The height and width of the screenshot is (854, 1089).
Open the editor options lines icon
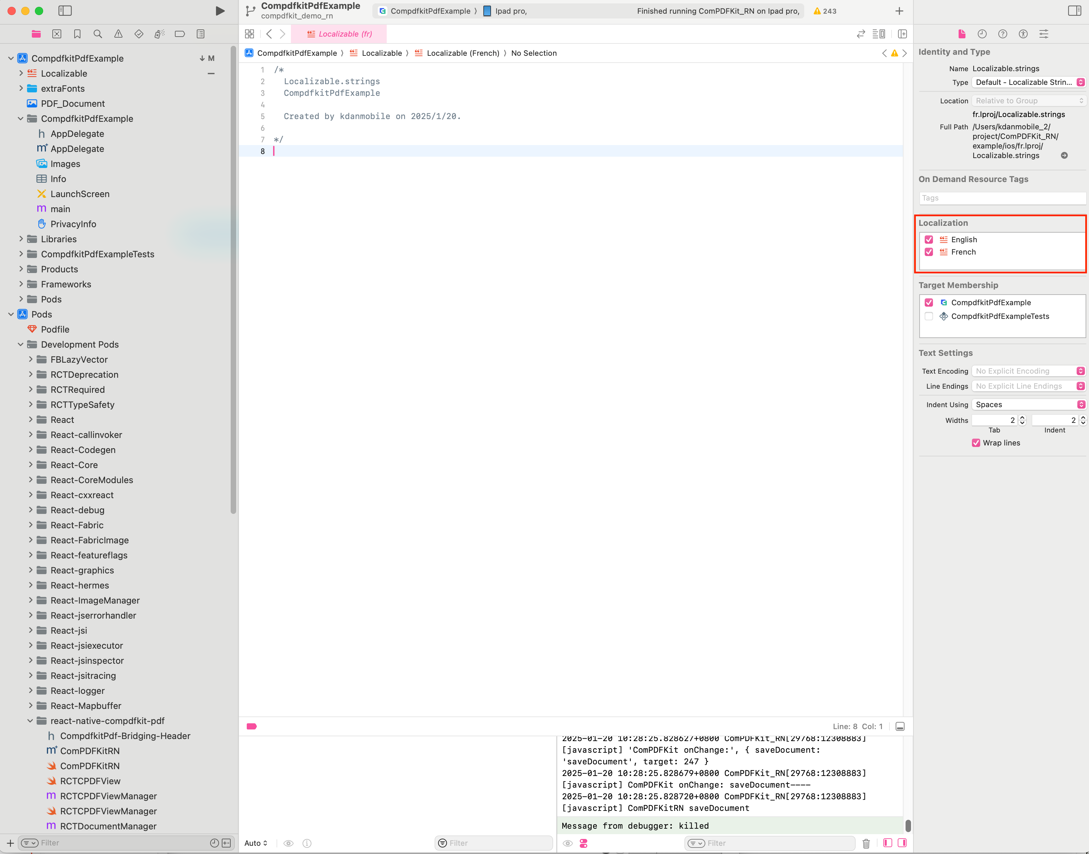click(x=879, y=34)
